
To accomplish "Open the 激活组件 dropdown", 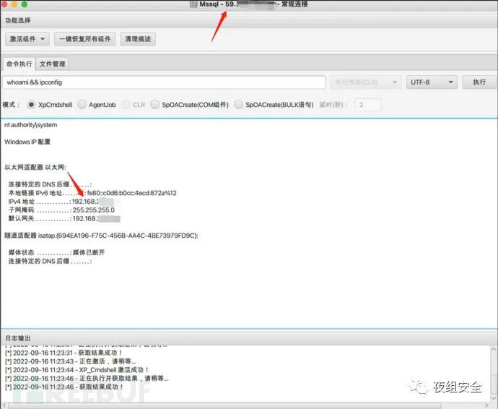I will click(x=28, y=39).
